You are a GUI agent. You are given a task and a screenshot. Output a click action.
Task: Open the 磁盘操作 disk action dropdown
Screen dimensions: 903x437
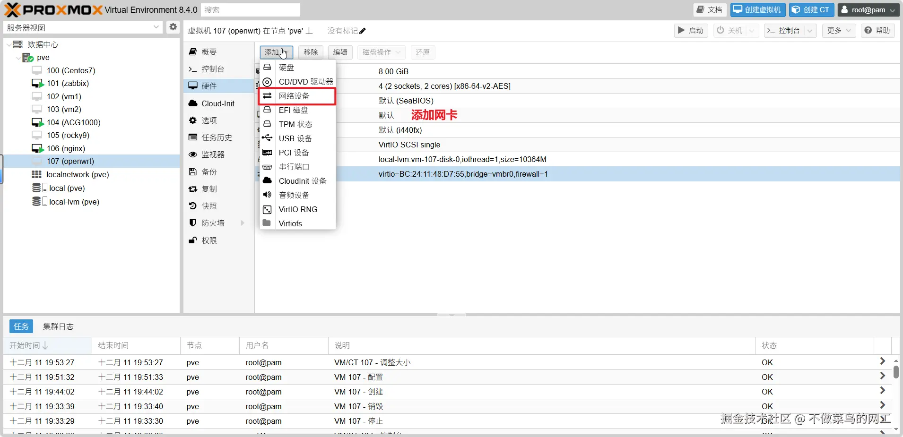(382, 52)
